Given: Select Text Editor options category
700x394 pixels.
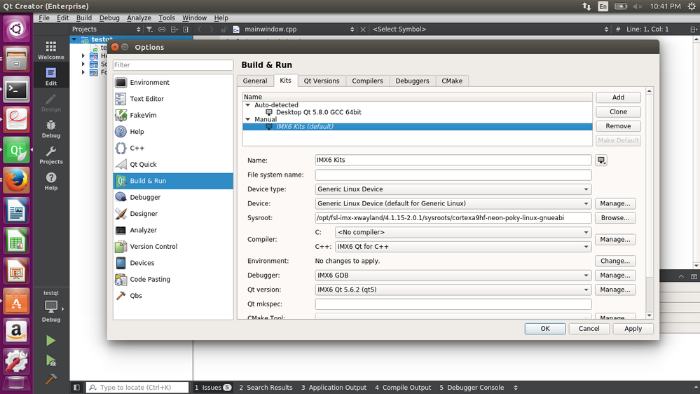Looking at the screenshot, I should click(x=173, y=99).
